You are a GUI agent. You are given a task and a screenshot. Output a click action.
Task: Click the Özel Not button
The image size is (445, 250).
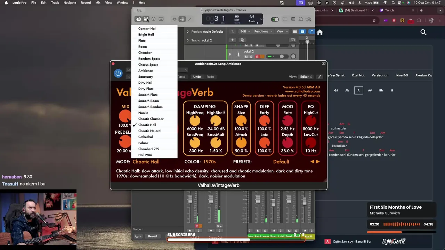[x=358, y=75]
